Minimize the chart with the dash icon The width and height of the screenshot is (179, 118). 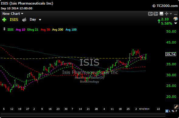[176, 14]
